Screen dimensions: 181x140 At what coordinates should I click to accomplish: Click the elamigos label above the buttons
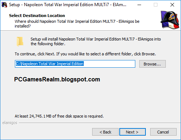tap(10, 123)
